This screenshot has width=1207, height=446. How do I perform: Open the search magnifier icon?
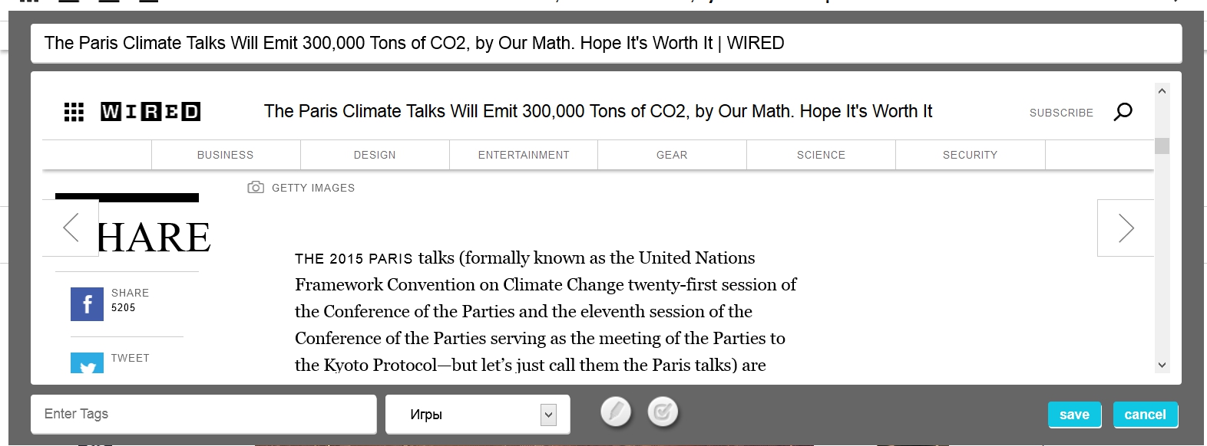click(1123, 112)
